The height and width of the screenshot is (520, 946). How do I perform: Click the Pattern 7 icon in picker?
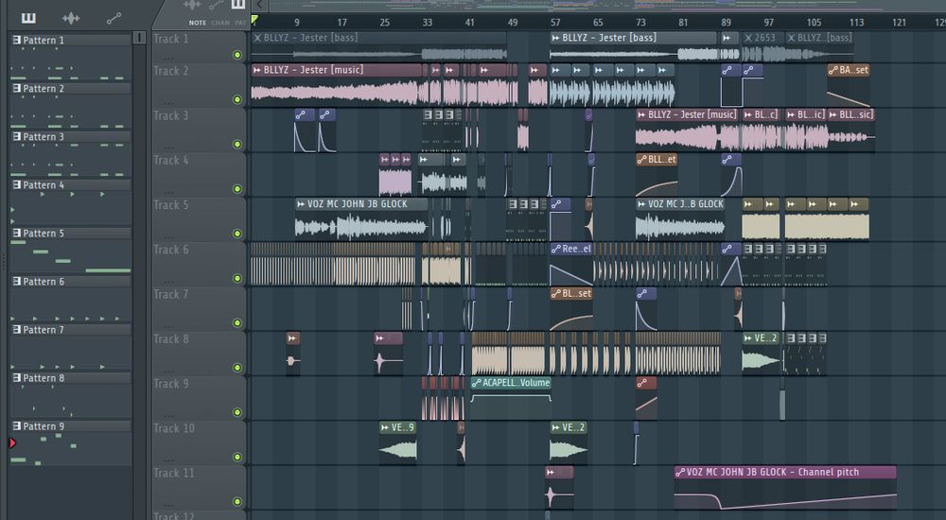point(17,329)
